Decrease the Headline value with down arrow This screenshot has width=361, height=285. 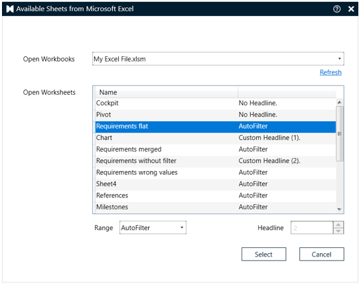(338, 231)
